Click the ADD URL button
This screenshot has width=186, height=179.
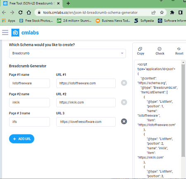pyautogui.click(x=21, y=139)
